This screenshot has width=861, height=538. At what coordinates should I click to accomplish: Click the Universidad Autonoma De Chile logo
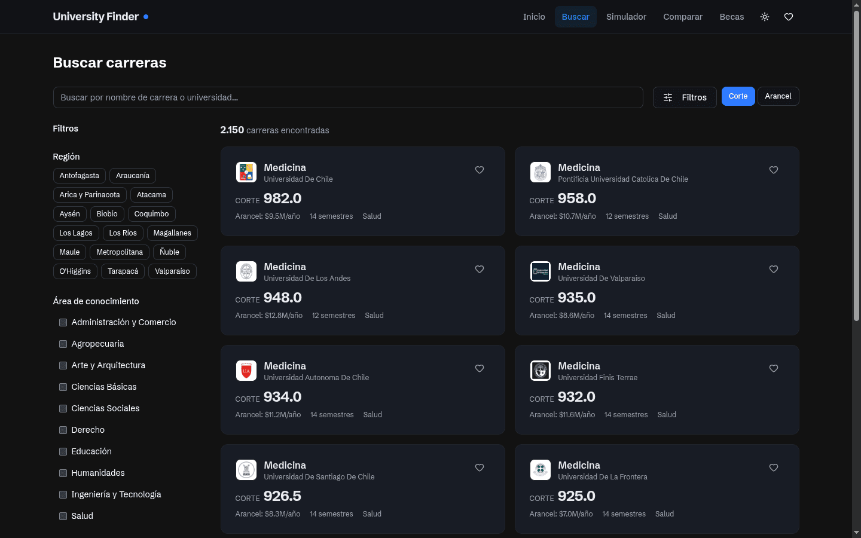[246, 371]
